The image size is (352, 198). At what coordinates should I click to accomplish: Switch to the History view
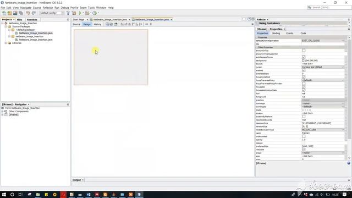click(97, 24)
